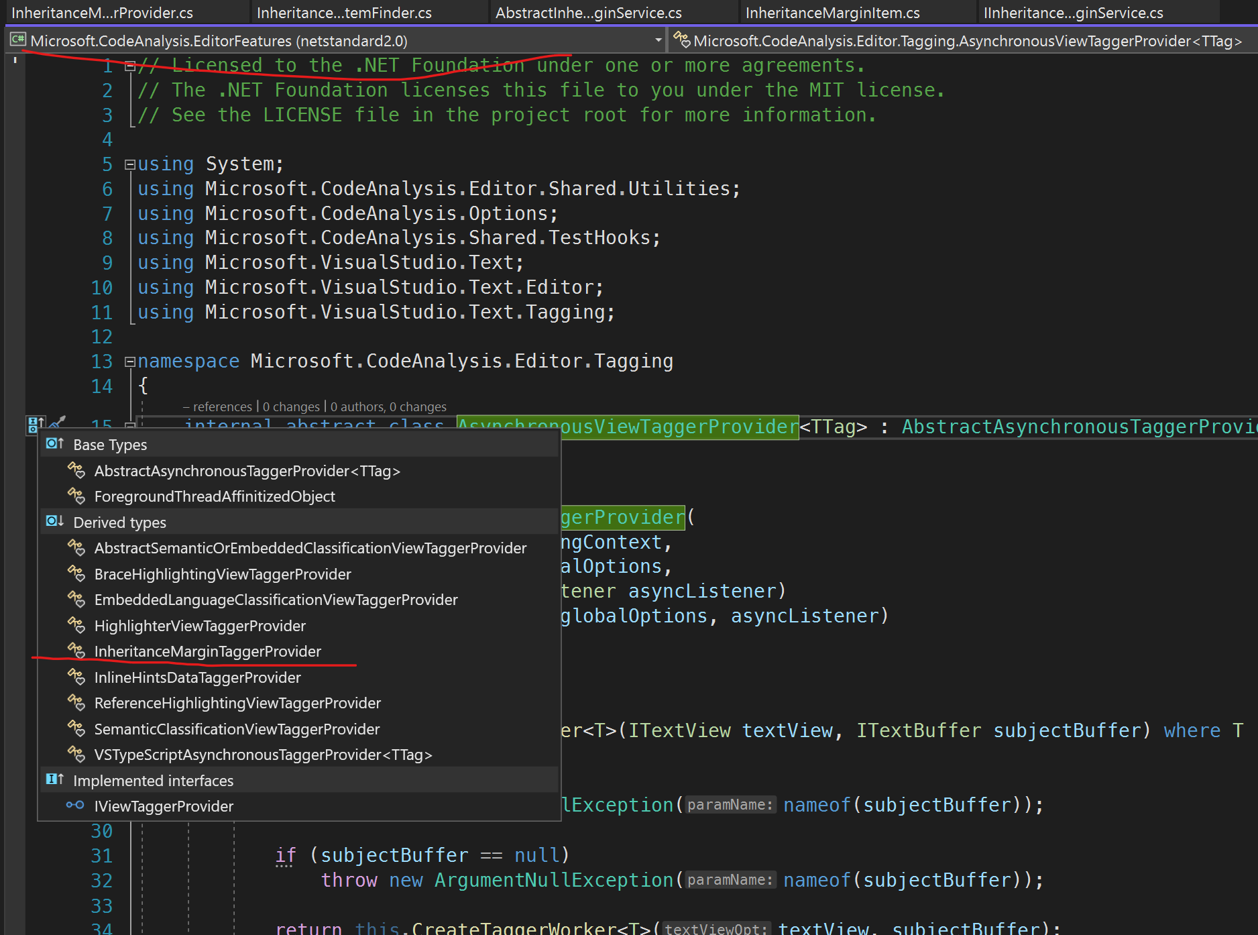This screenshot has height=935, width=1258.
Task: Click the Base Types header icon
Action: coord(54,444)
